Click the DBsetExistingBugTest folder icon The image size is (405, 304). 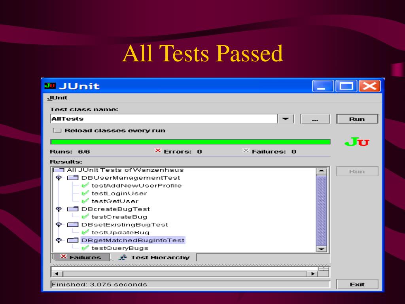point(73,224)
